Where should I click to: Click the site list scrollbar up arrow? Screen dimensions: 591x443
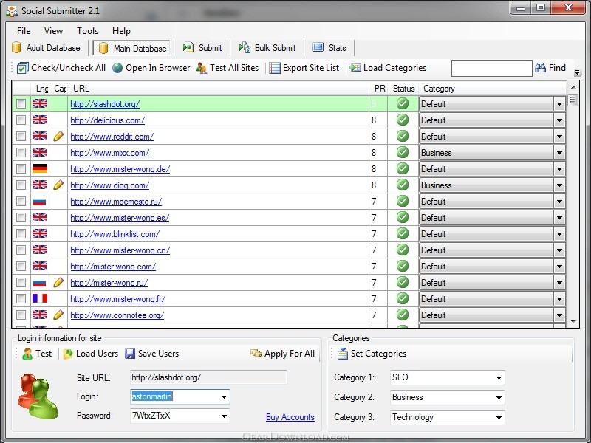tap(573, 87)
